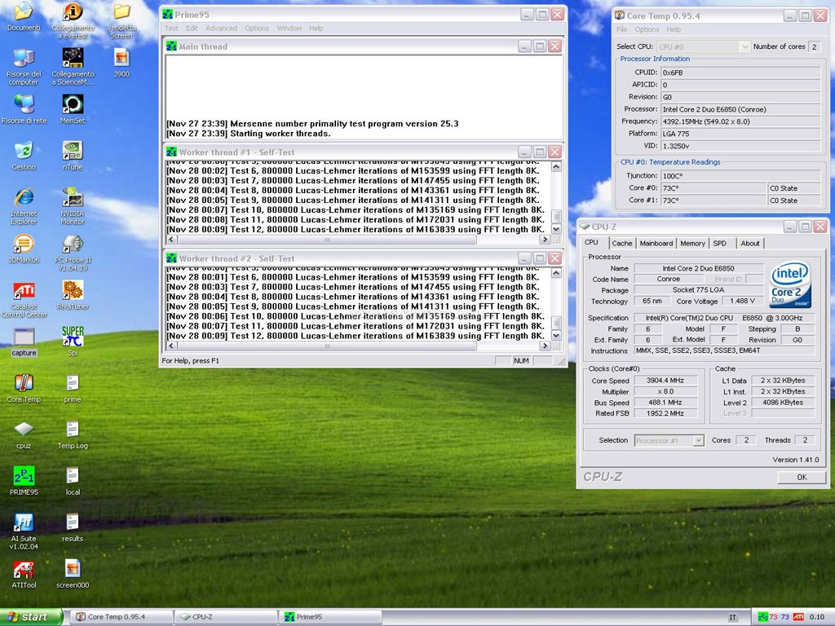Open Risorse di rete icon
Screen dimensions: 835x626
pyautogui.click(x=24, y=104)
